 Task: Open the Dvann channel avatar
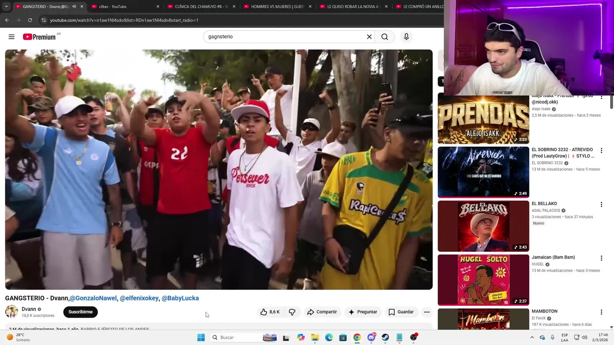point(12,311)
